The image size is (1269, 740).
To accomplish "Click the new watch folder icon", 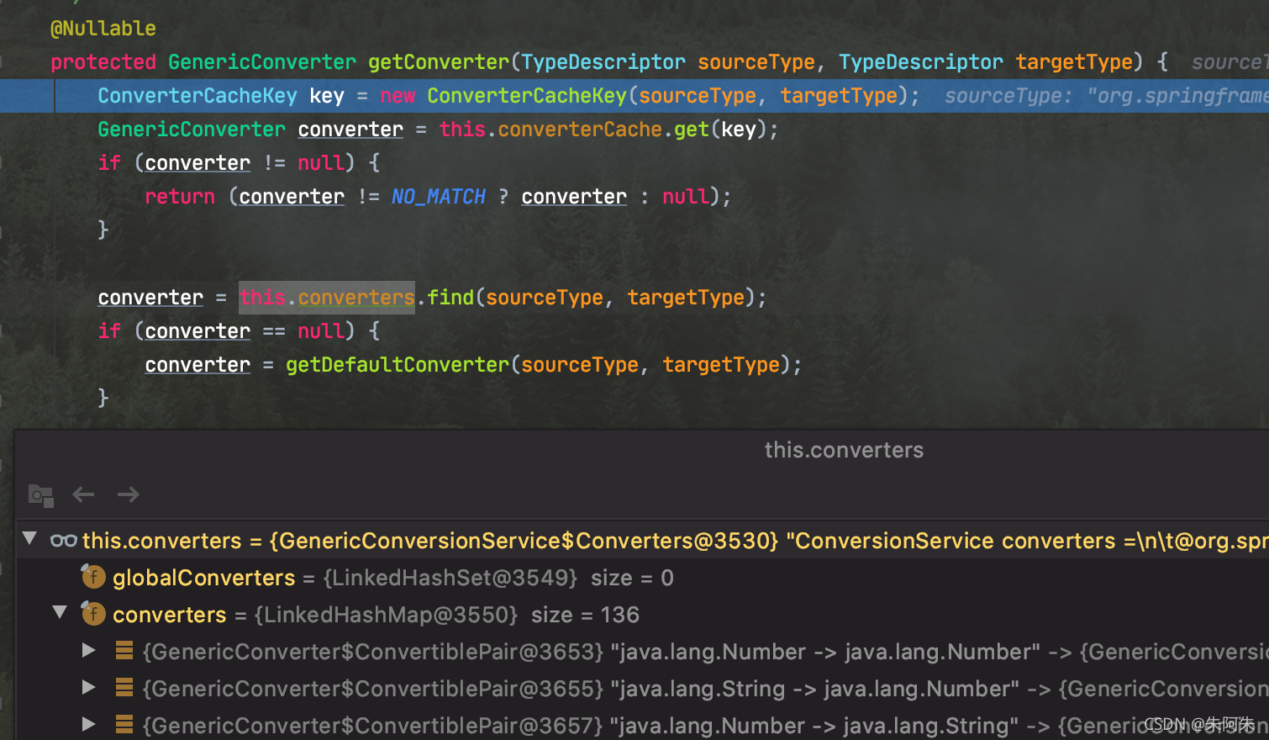I will click(40, 495).
